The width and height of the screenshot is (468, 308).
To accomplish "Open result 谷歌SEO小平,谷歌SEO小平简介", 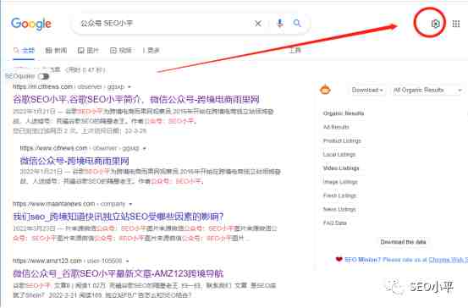I will point(136,99).
